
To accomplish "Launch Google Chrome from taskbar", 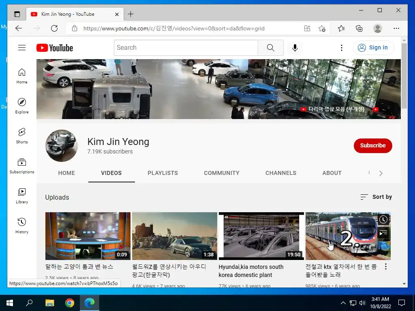I will [x=70, y=303].
